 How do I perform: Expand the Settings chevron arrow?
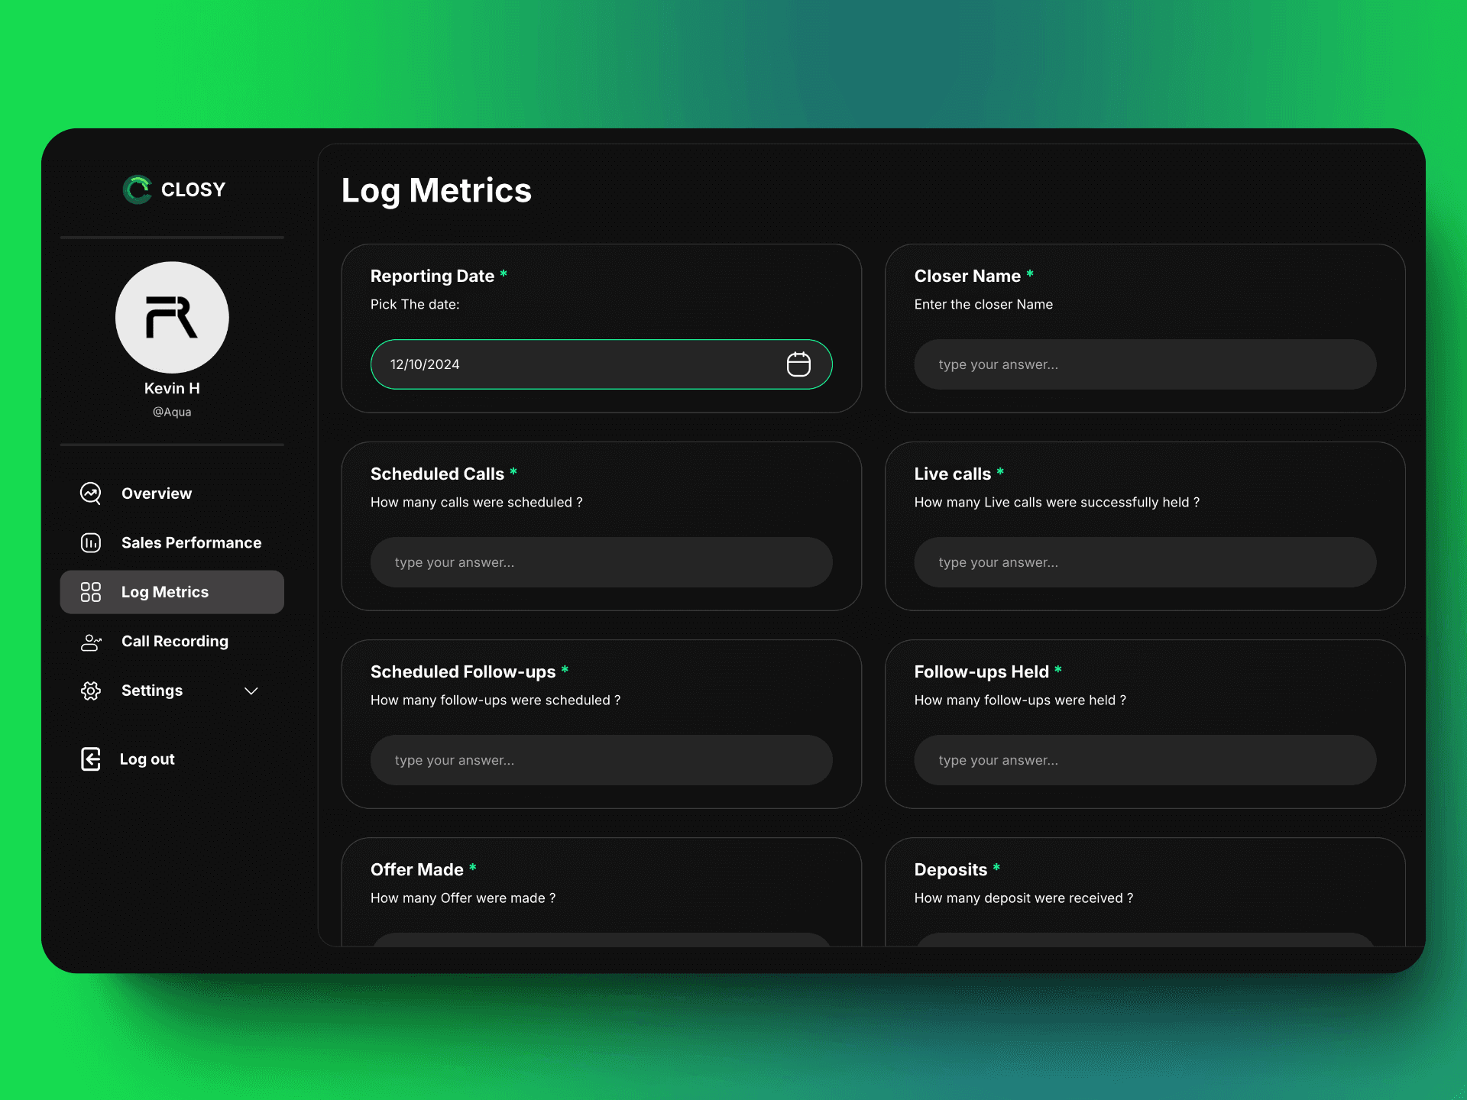coord(251,691)
